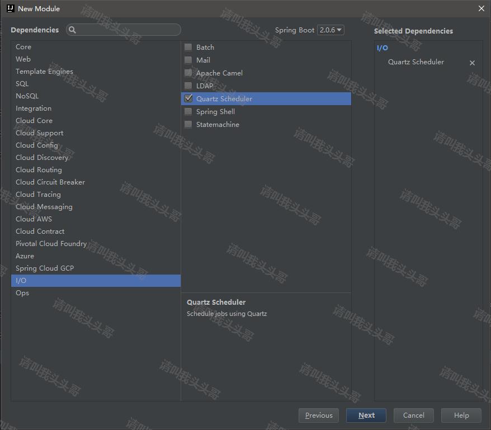491x430 pixels.
Task: Check the Batch dependency
Action: click(x=188, y=48)
